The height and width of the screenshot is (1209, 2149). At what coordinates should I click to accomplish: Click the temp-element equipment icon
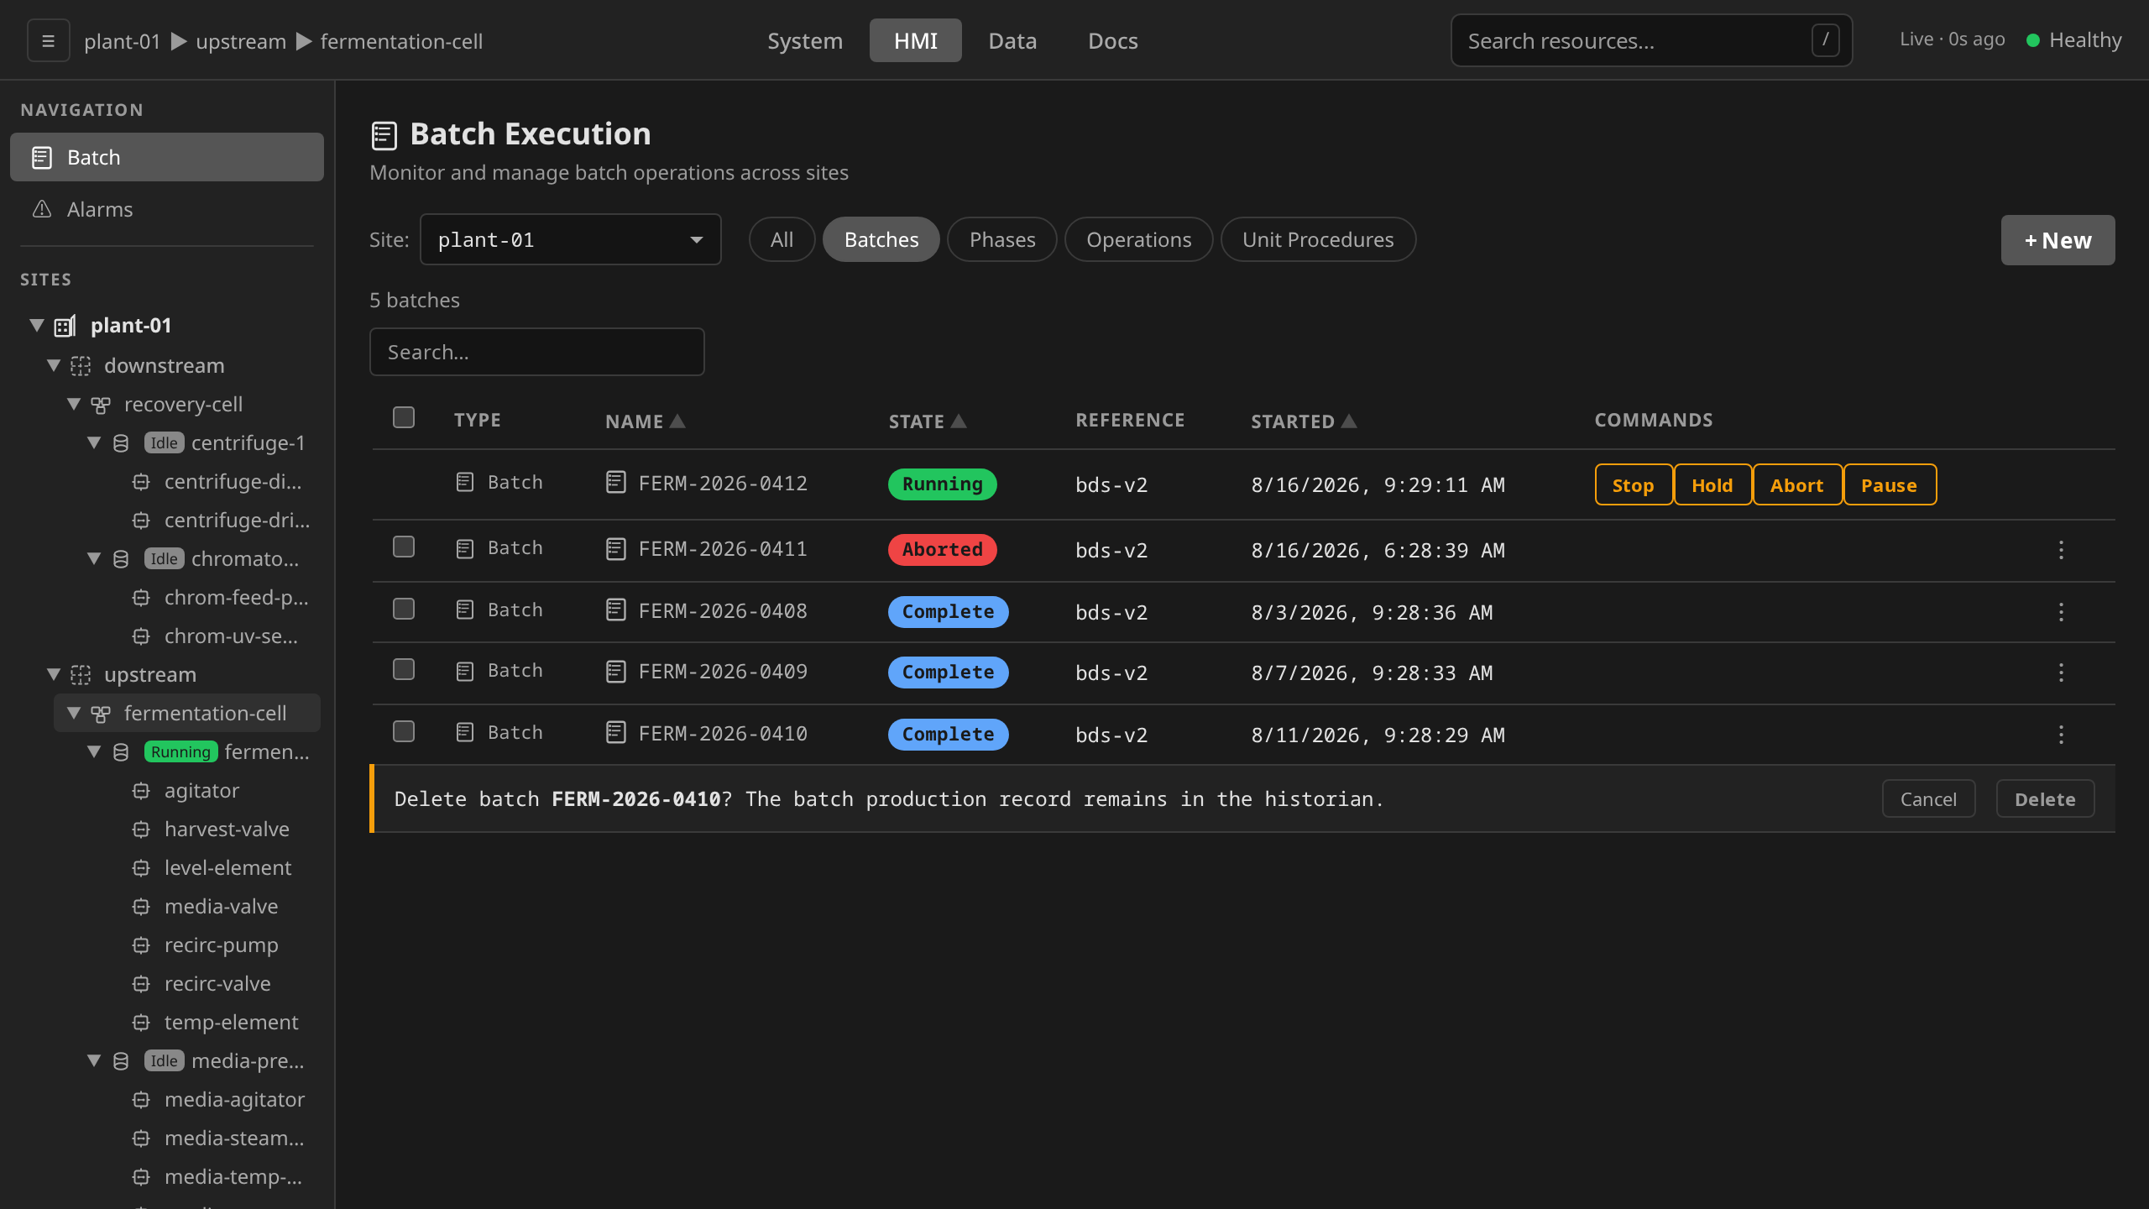pyautogui.click(x=141, y=1023)
